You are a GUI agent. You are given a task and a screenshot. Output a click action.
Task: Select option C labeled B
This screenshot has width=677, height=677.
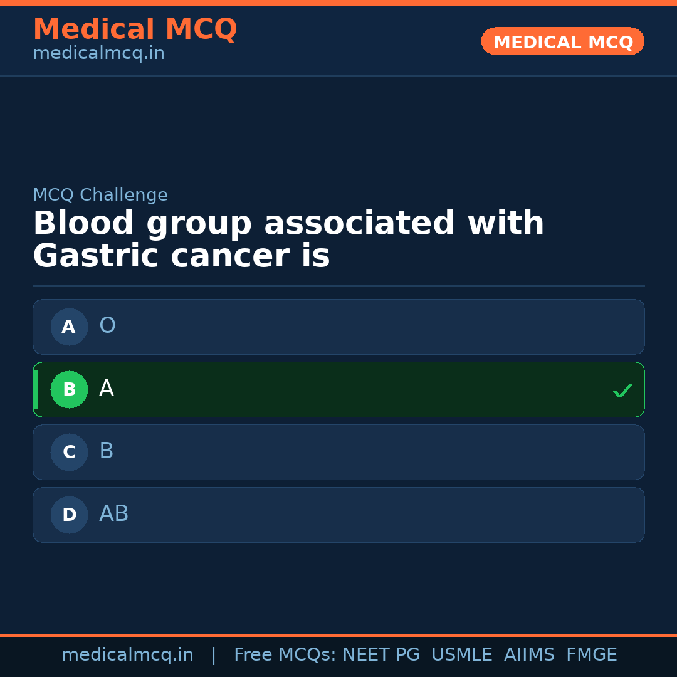[338, 452]
